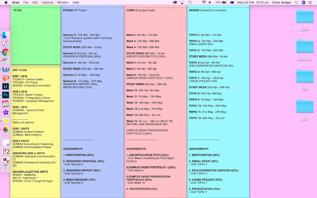This screenshot has height=198, width=317.
Task: Click the Stickies icon in dock
Action: (x=5, y=121)
